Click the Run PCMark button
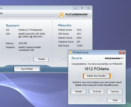 click(x=27, y=69)
